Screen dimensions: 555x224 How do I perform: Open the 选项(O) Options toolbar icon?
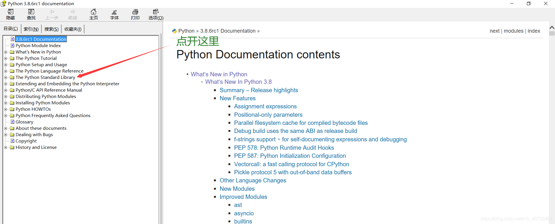pos(156,12)
